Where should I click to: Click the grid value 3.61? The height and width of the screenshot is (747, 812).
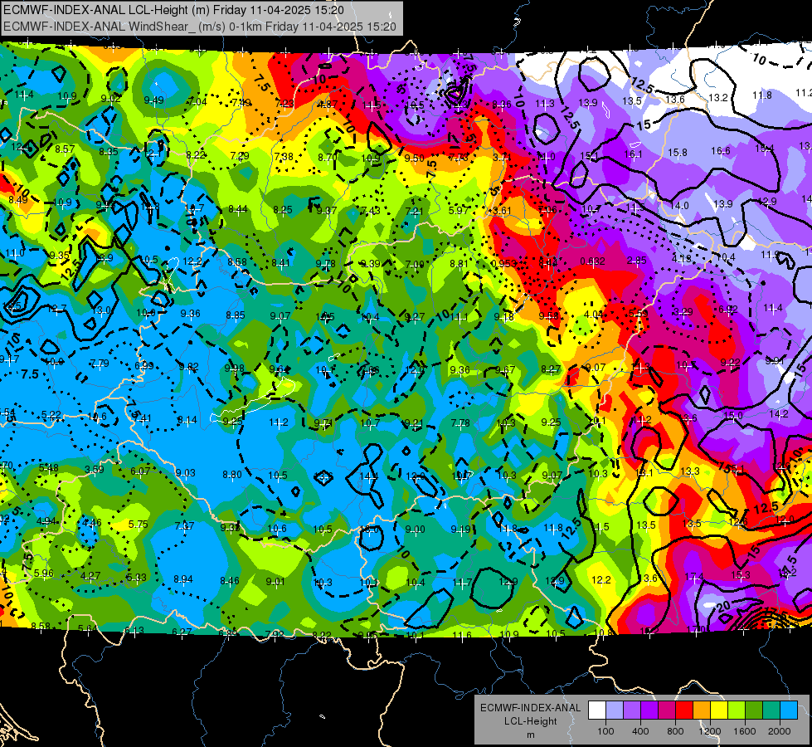502,211
